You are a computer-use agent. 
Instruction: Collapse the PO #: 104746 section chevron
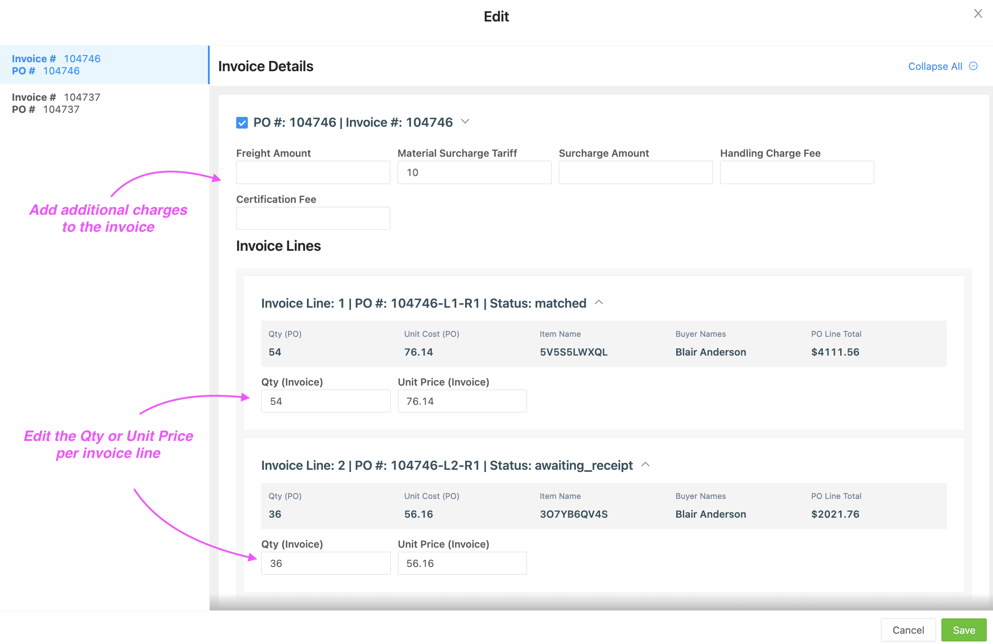coord(465,122)
